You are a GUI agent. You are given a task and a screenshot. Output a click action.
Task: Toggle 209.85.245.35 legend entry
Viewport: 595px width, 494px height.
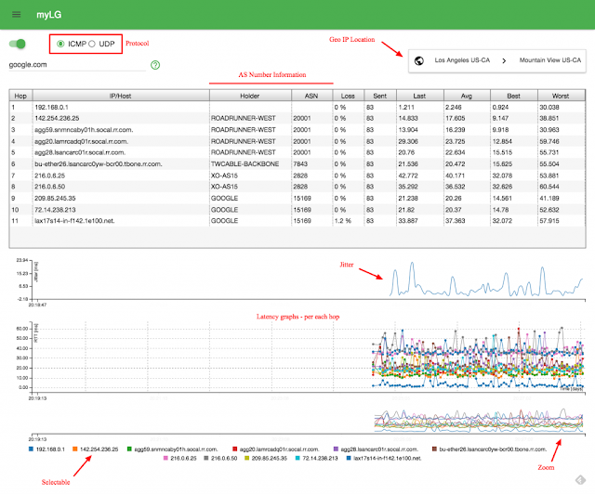click(265, 459)
